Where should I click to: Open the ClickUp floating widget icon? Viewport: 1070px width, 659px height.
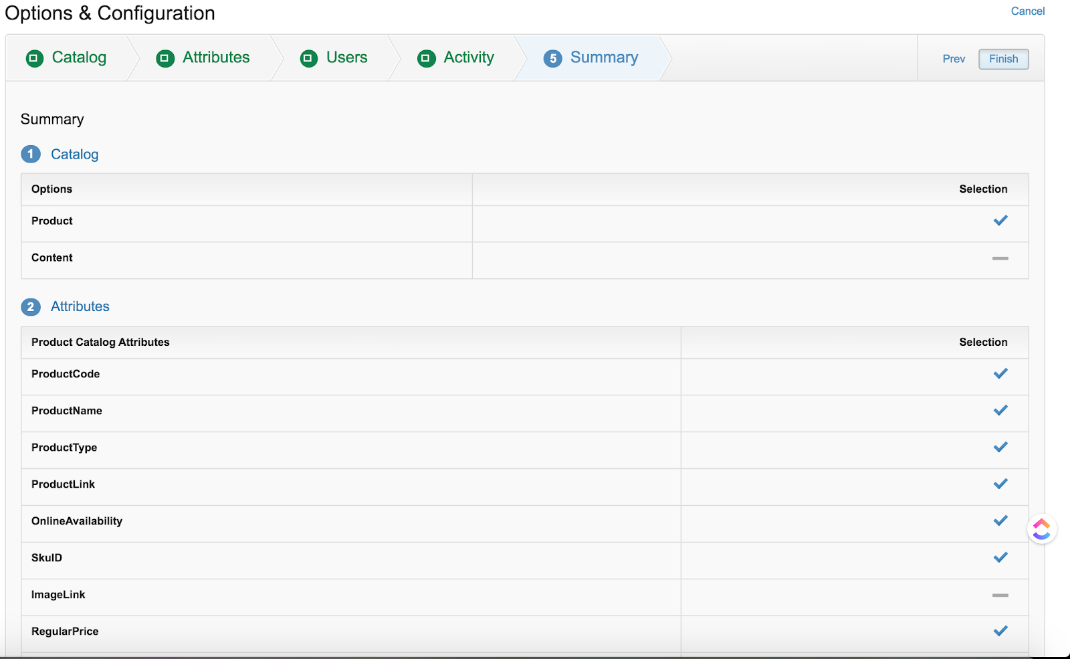click(x=1042, y=529)
